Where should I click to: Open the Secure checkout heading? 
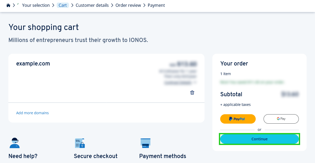tap(96, 156)
